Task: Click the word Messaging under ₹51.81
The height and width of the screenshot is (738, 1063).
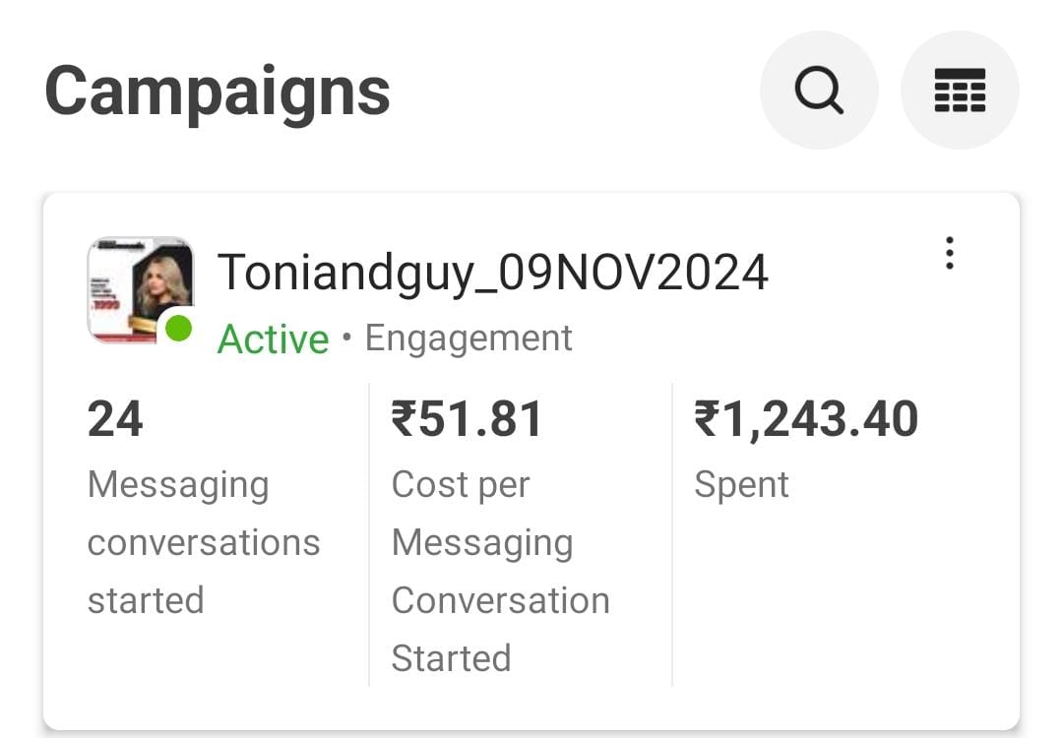Action: (x=481, y=543)
